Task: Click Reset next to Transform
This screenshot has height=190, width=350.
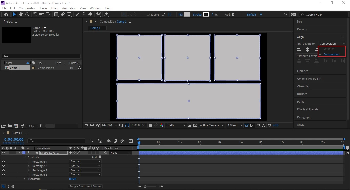Action: pos(73,179)
